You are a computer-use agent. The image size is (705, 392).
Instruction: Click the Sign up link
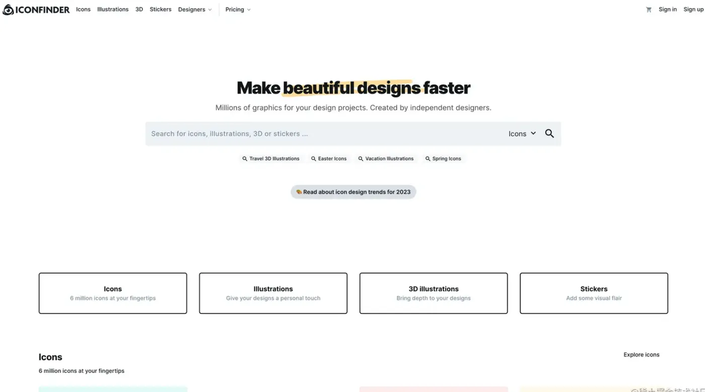click(693, 10)
